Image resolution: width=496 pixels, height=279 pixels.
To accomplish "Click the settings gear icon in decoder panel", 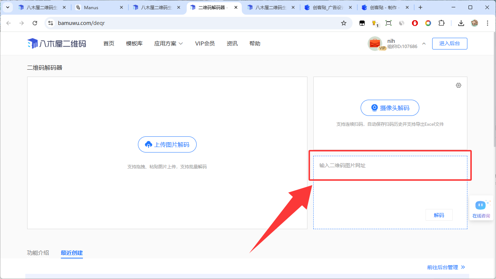I will click(458, 85).
